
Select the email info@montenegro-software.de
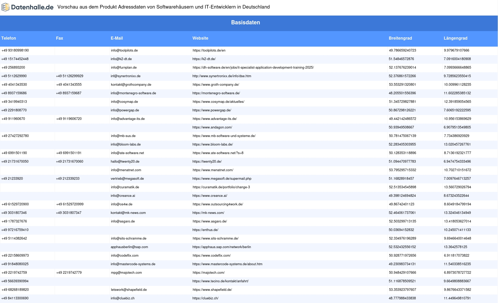[133, 93]
